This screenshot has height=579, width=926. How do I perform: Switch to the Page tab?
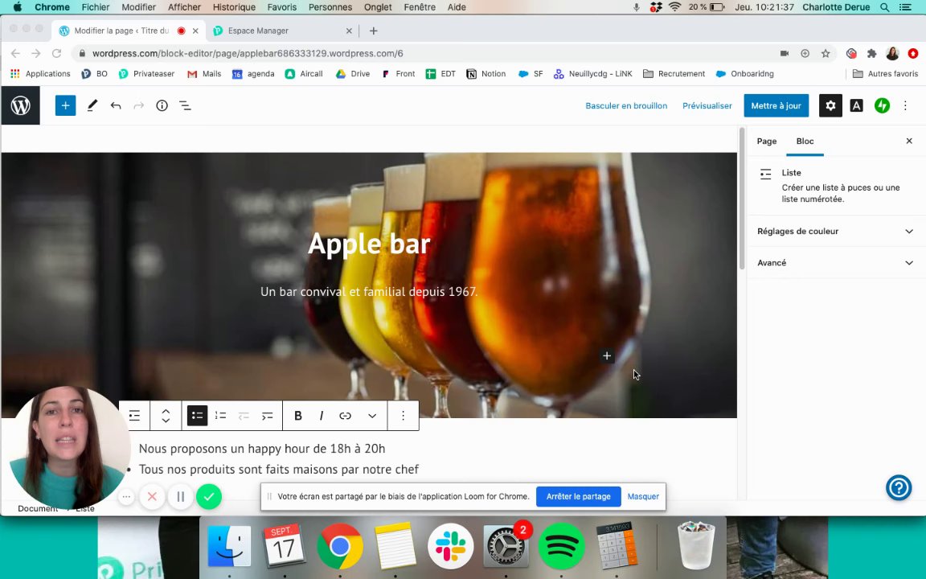pyautogui.click(x=767, y=142)
